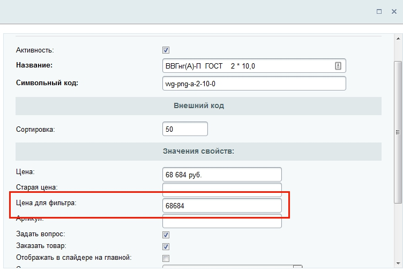Uncheck the Задать вопрос checkbox
Image resolution: width=403 pixels, height=278 pixels.
pyautogui.click(x=166, y=235)
